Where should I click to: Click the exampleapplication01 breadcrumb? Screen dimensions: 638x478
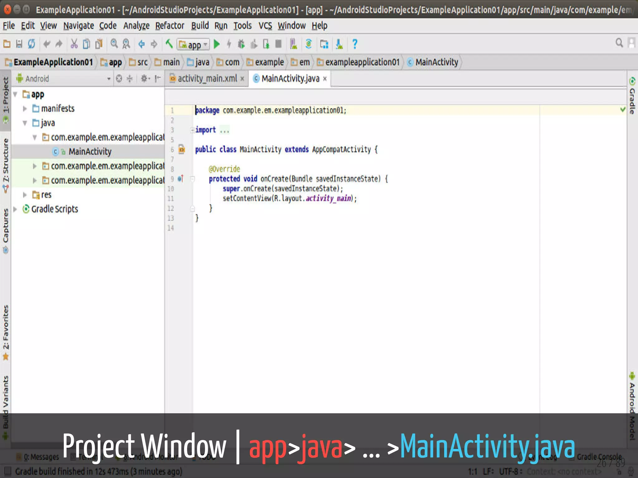358,62
